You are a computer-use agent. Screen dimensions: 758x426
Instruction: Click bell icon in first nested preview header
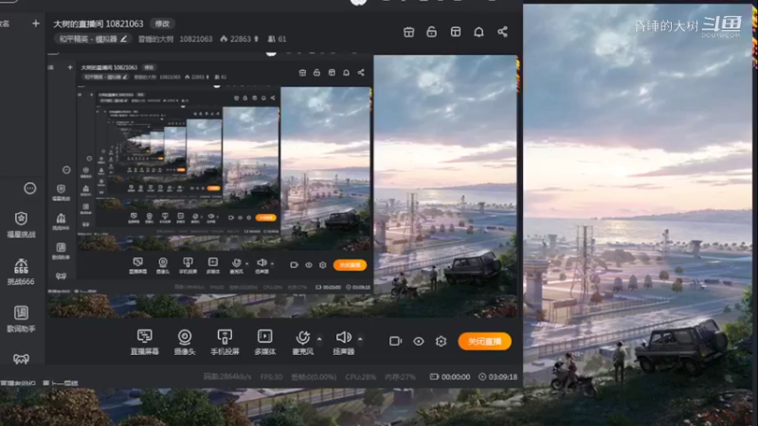click(346, 73)
